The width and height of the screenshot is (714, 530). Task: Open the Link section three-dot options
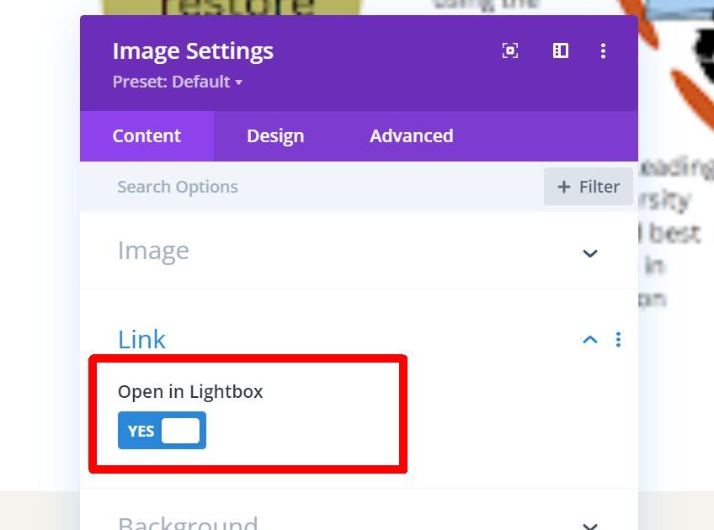click(618, 339)
